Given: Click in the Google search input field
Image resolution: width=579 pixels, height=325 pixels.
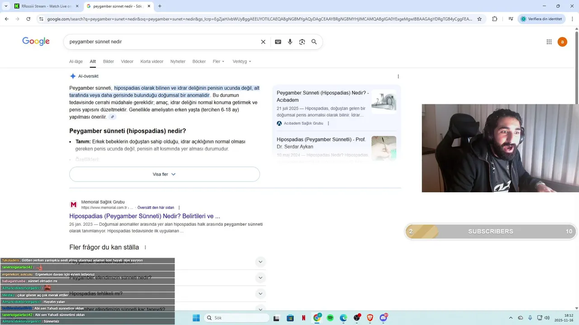Looking at the screenshot, I should 163,42.
